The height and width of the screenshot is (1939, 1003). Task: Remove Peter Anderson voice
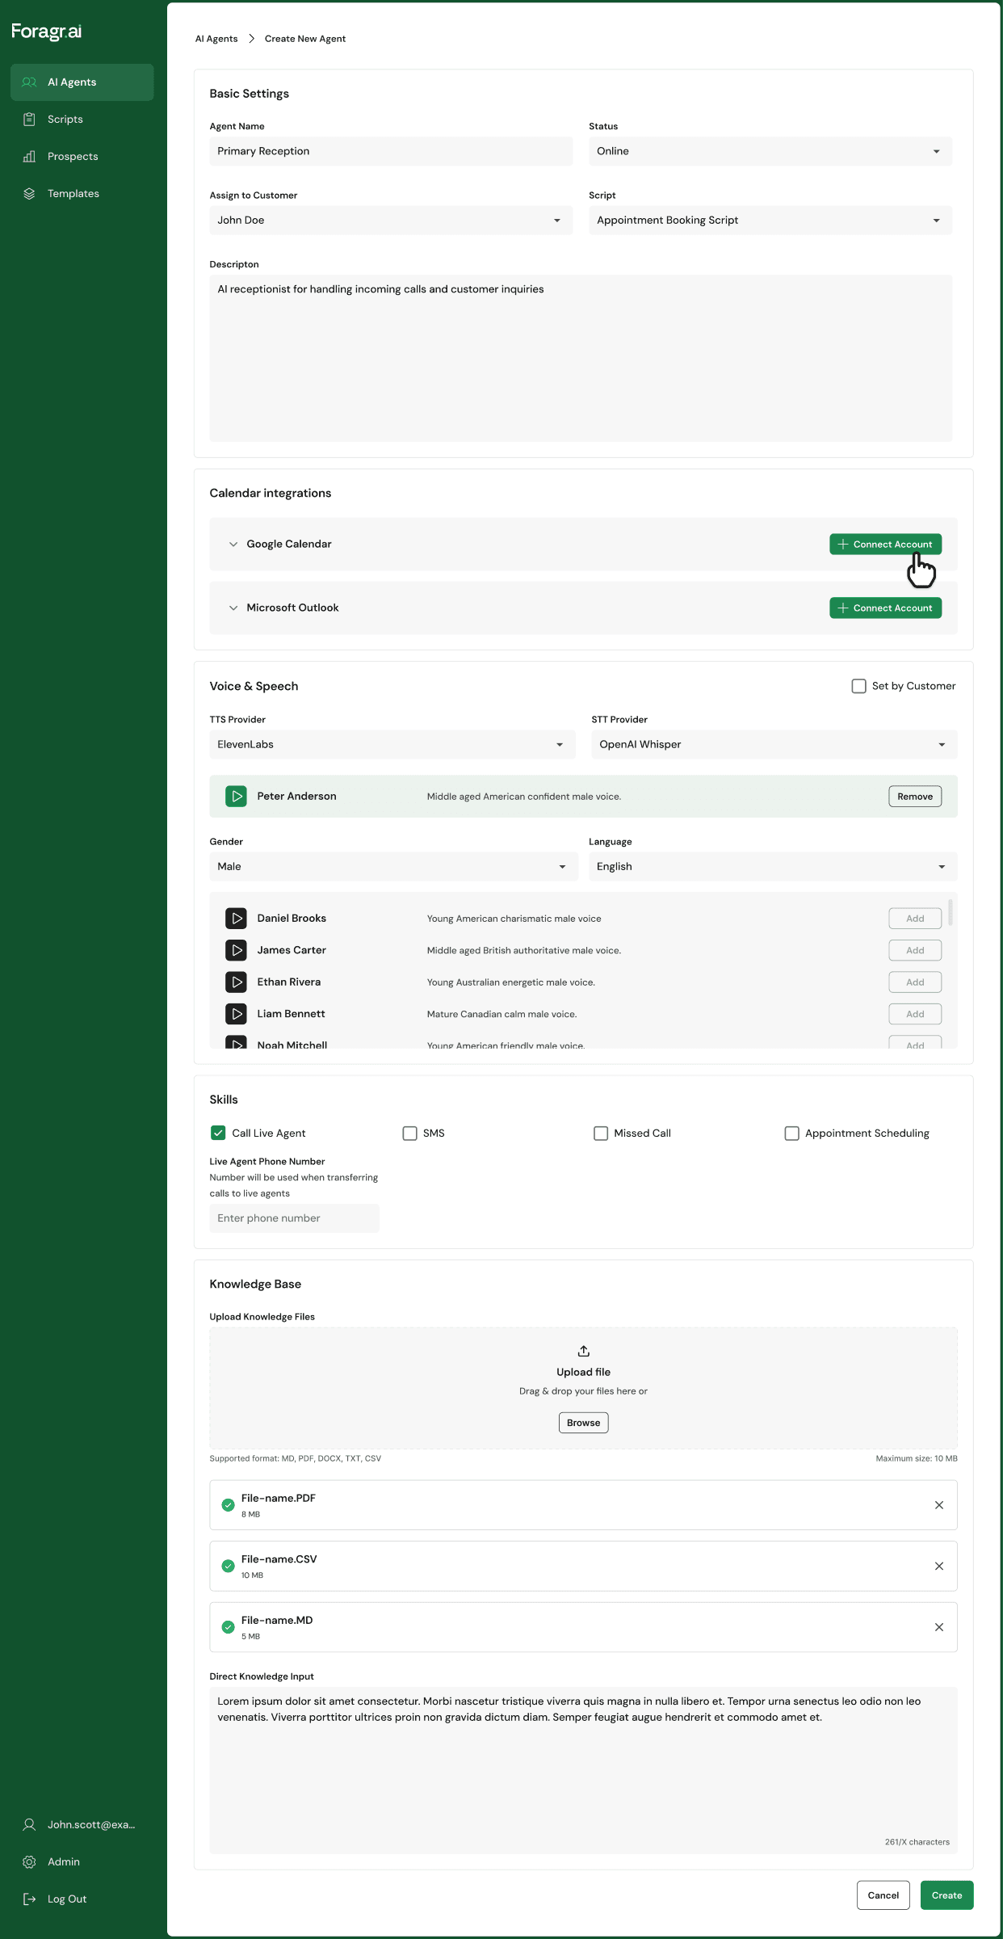pyautogui.click(x=915, y=797)
